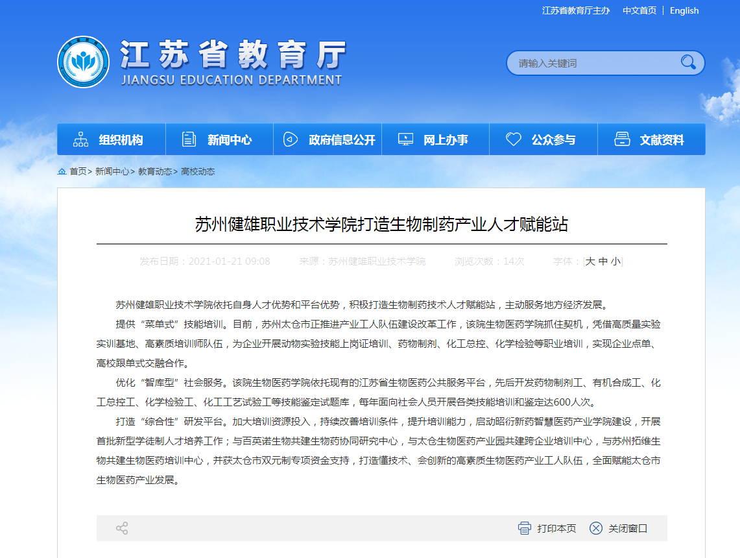The image size is (740, 558).
Task: Set font size to 小
Action: click(x=615, y=261)
